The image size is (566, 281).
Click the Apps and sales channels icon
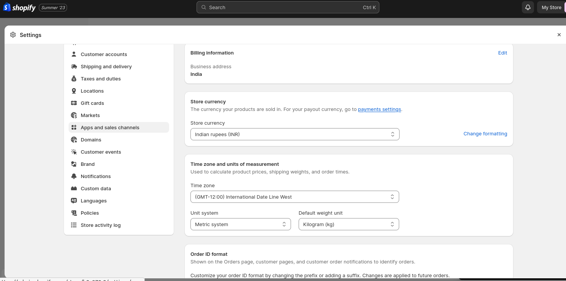74,127
